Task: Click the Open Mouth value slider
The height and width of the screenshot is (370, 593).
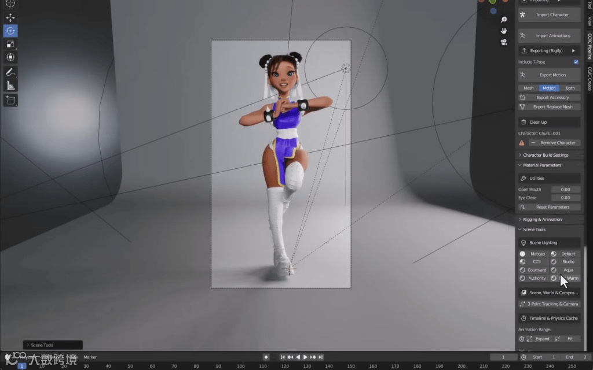Action: pos(565,190)
